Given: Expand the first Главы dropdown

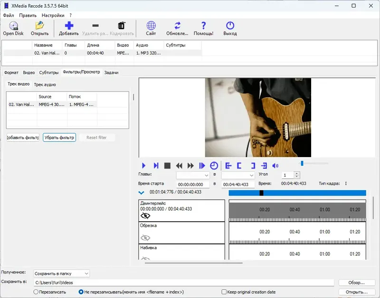Looking at the screenshot, I should pyautogui.click(x=193, y=175).
